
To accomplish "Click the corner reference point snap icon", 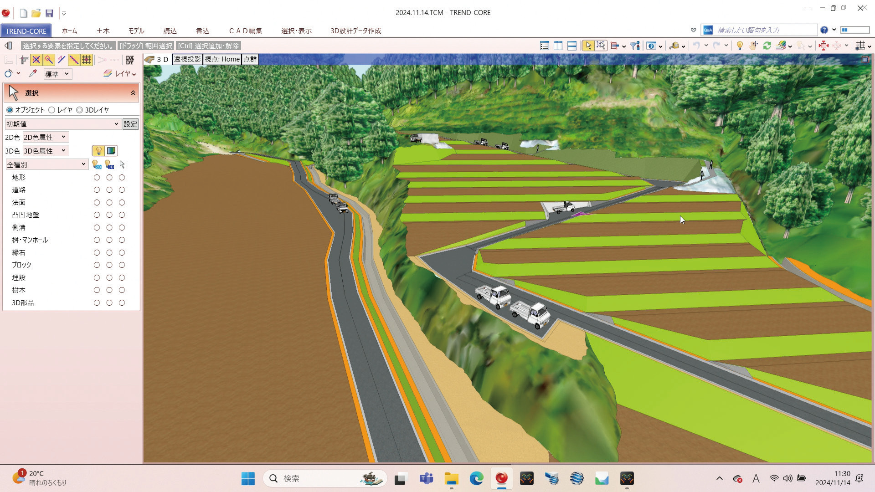I will (24, 60).
